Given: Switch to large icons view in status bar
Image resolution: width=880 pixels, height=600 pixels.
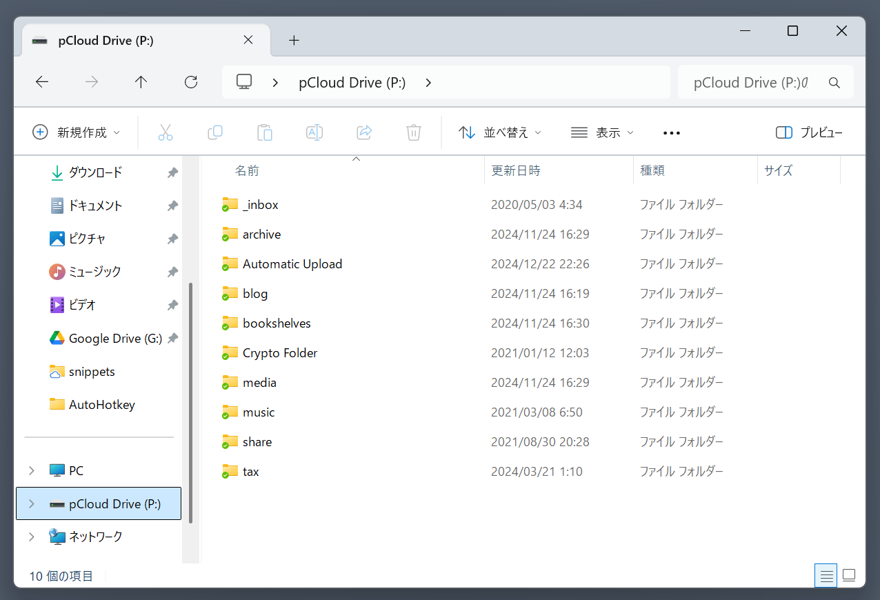Looking at the screenshot, I should [x=850, y=575].
